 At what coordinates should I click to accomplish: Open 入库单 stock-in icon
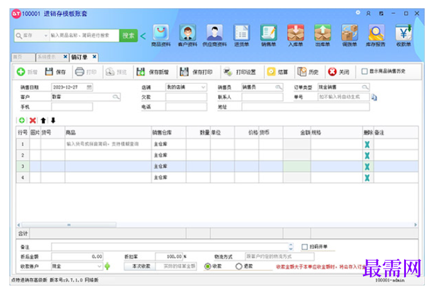295,35
